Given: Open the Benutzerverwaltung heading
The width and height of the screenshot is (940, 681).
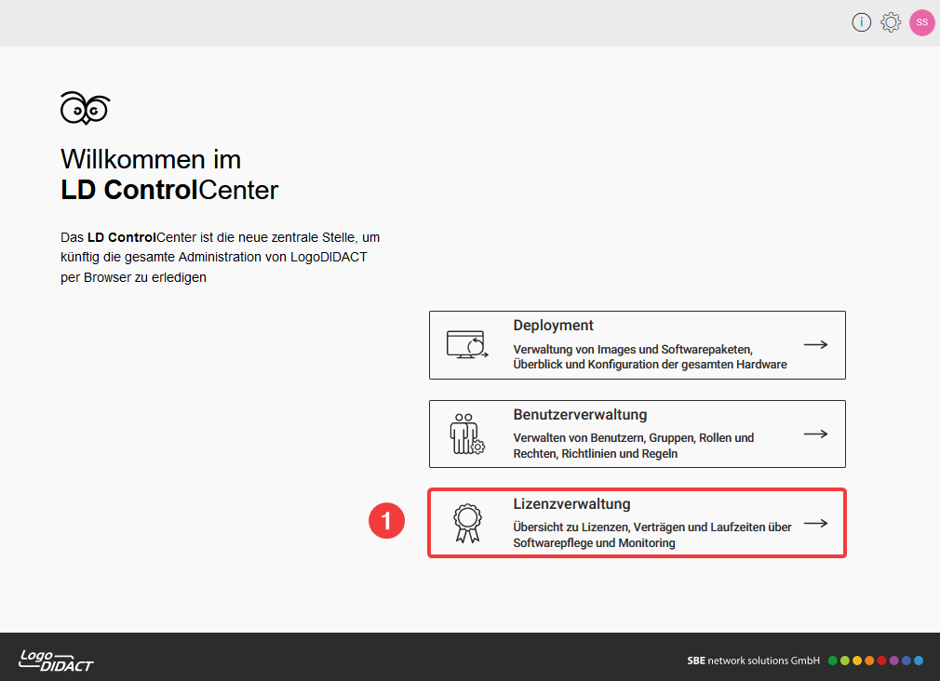Looking at the screenshot, I should pyautogui.click(x=580, y=415).
